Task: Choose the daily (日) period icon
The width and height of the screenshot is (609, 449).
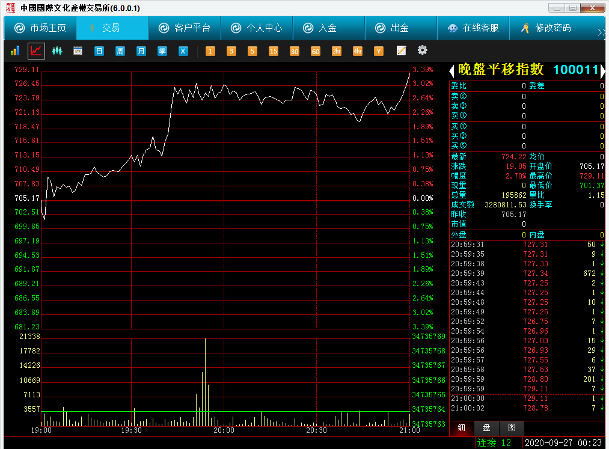Action: pyautogui.click(x=99, y=51)
